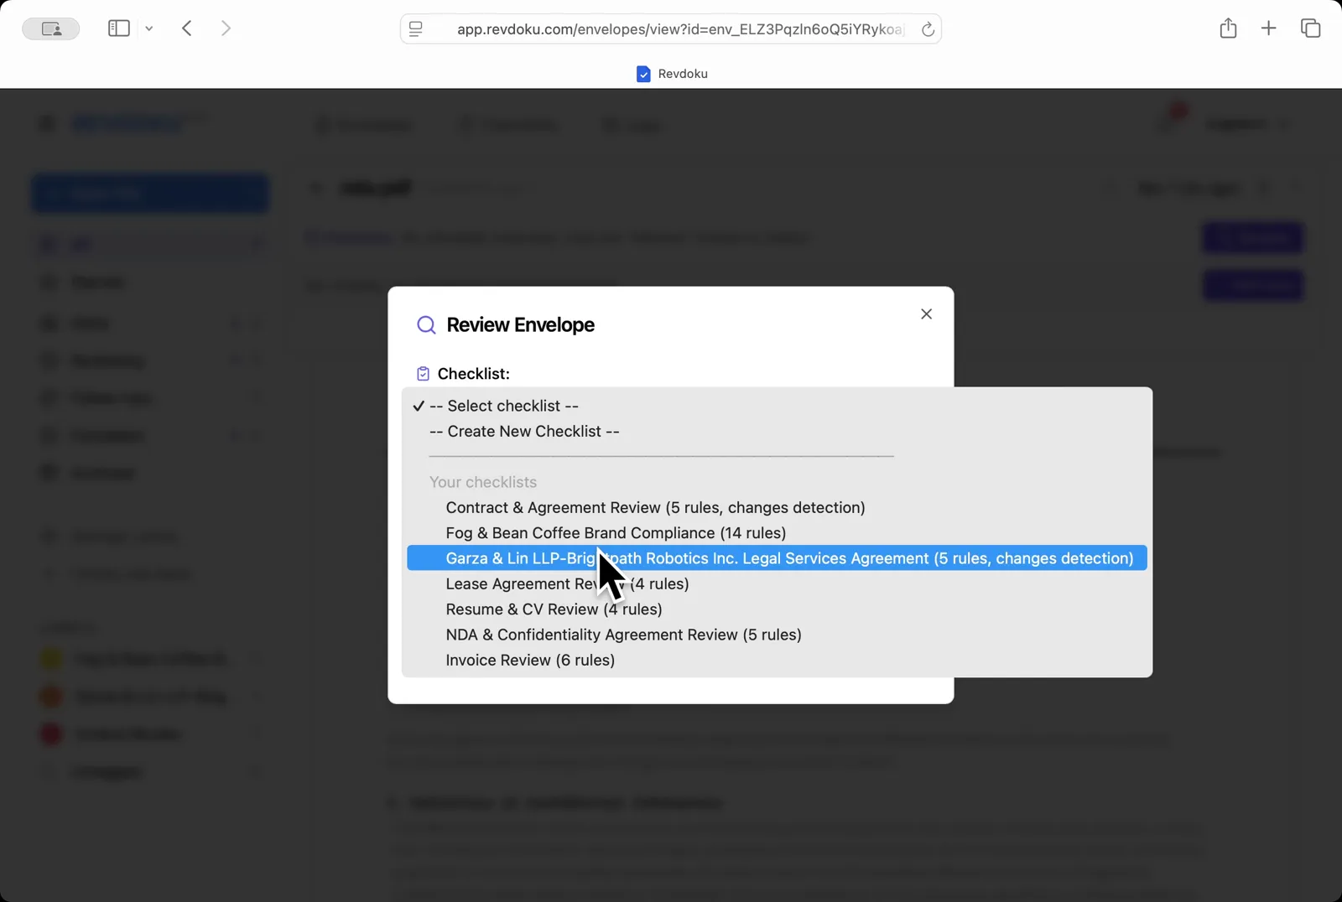Click the share icon in the Safari toolbar
Screen dimensions: 1342x902
tap(1228, 28)
